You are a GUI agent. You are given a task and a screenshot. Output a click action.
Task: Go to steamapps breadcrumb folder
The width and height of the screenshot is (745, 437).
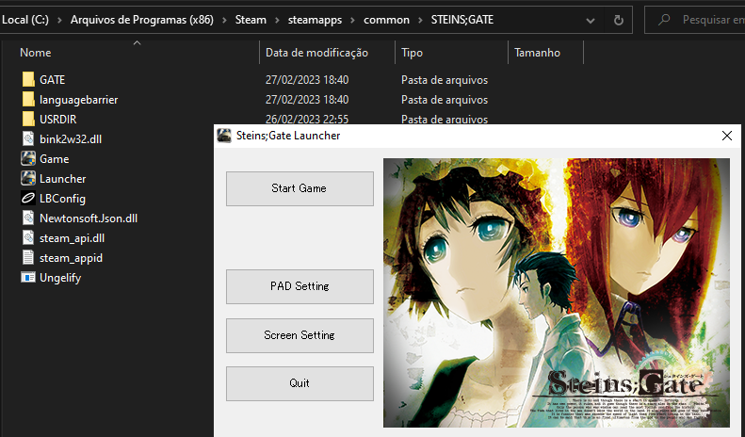coord(315,20)
